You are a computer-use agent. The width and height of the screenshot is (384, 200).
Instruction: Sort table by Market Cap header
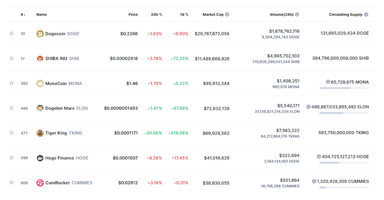213,15
